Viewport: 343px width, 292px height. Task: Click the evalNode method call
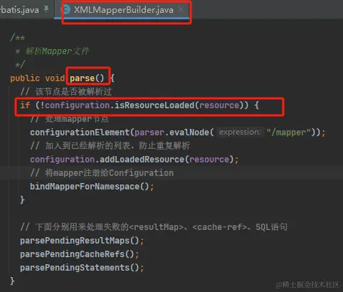(189, 132)
